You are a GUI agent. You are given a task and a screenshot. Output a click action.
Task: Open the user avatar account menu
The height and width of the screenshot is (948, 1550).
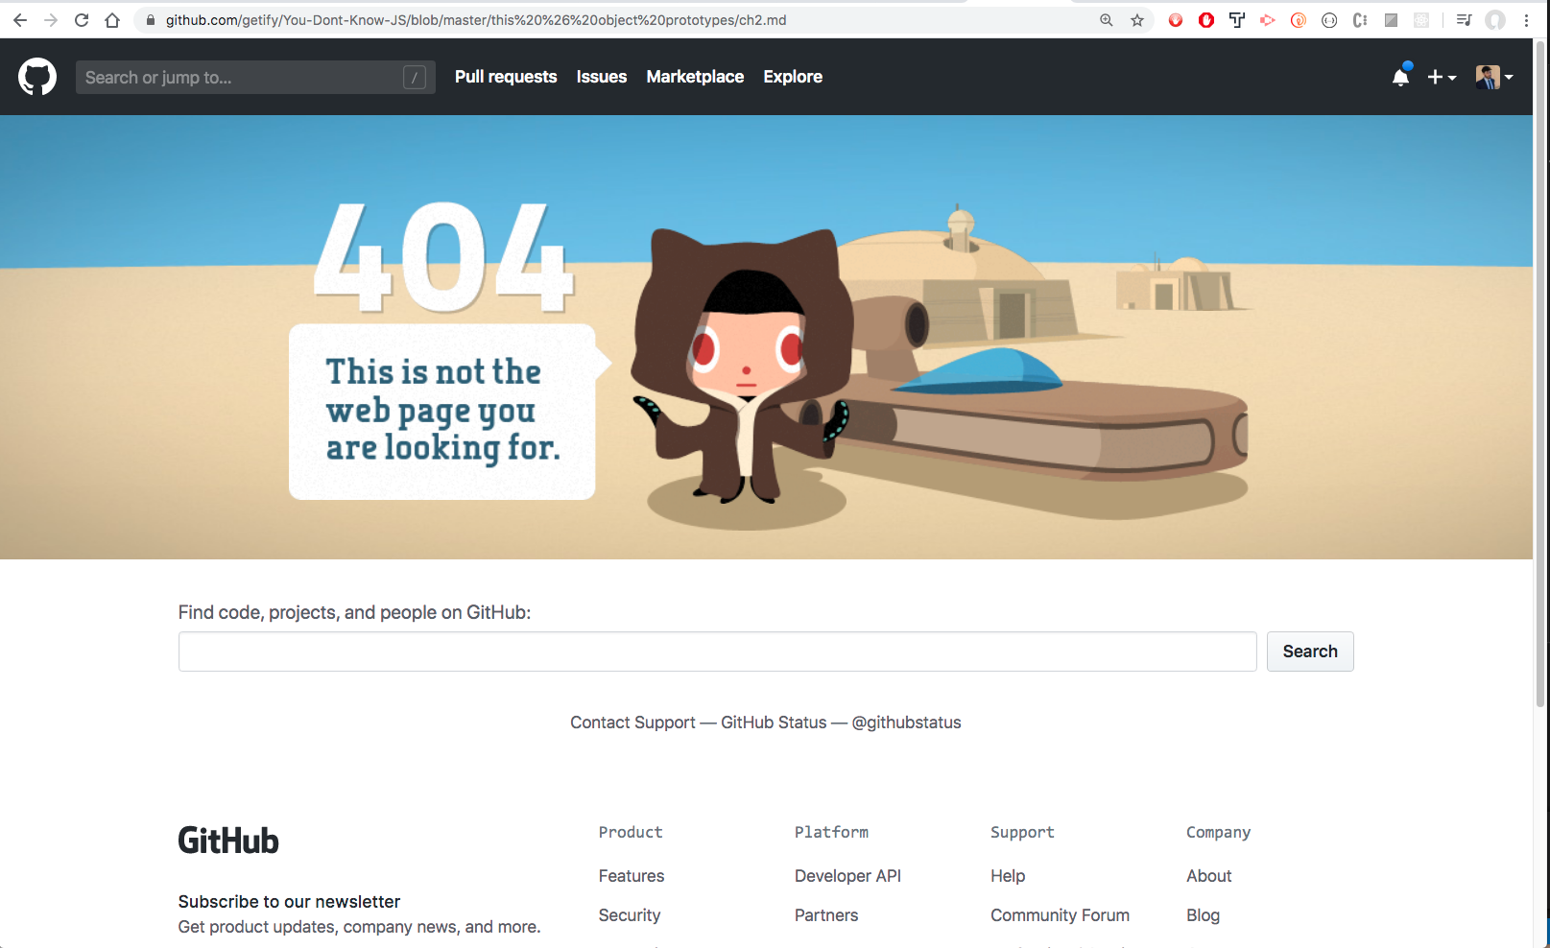[x=1494, y=77]
